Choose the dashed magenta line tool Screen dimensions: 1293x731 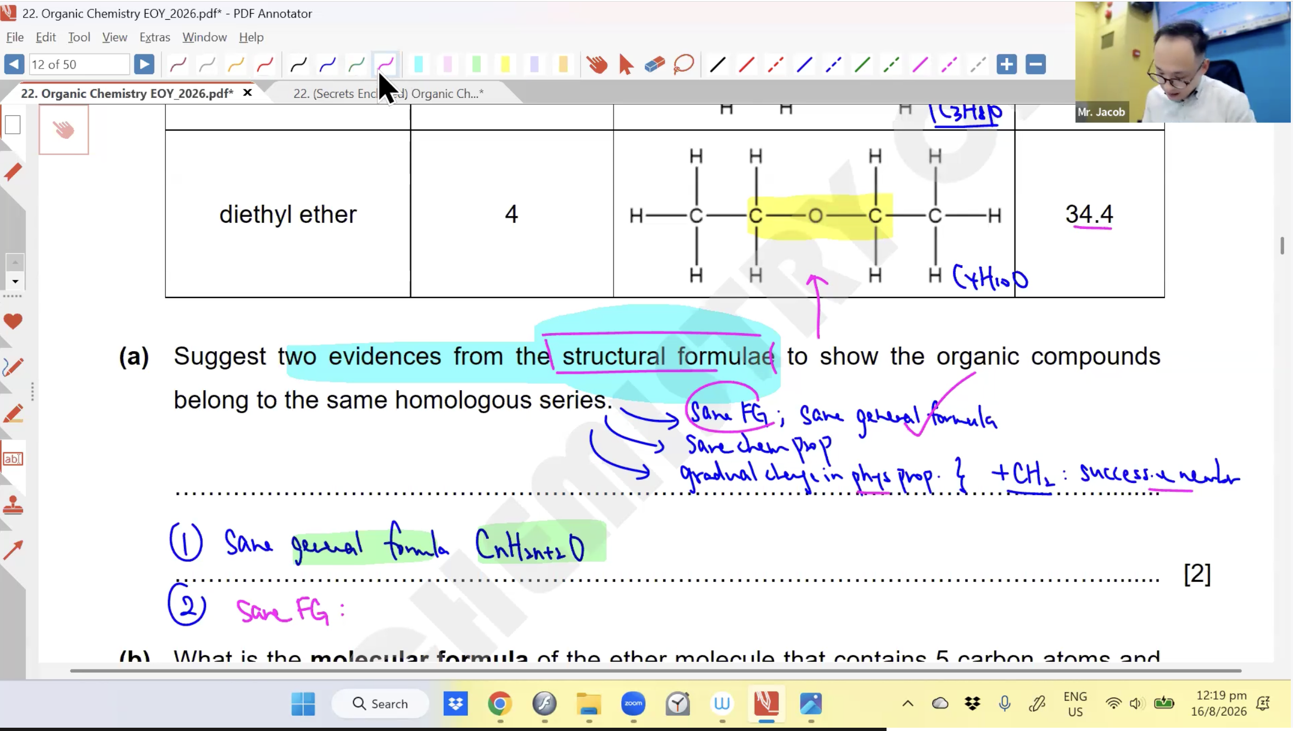pyautogui.click(x=949, y=65)
